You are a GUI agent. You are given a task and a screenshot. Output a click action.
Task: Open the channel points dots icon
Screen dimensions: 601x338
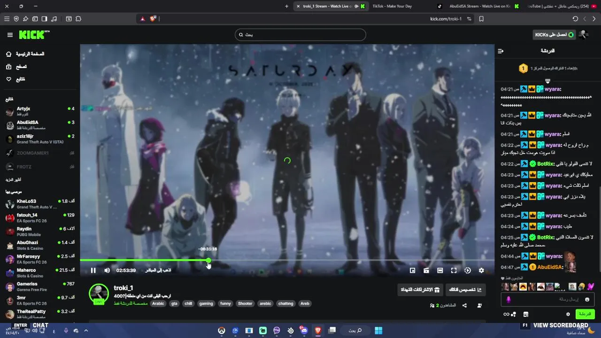(x=514, y=314)
